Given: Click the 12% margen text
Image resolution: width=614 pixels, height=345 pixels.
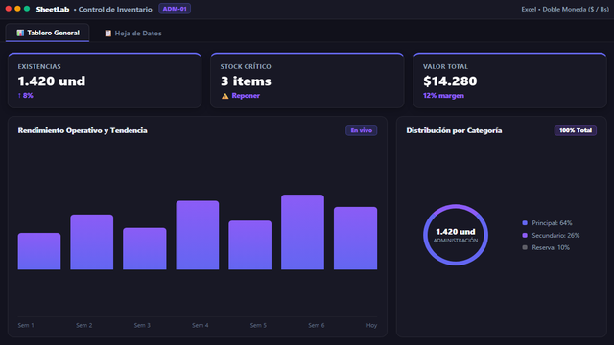Looking at the screenshot, I should (443, 96).
